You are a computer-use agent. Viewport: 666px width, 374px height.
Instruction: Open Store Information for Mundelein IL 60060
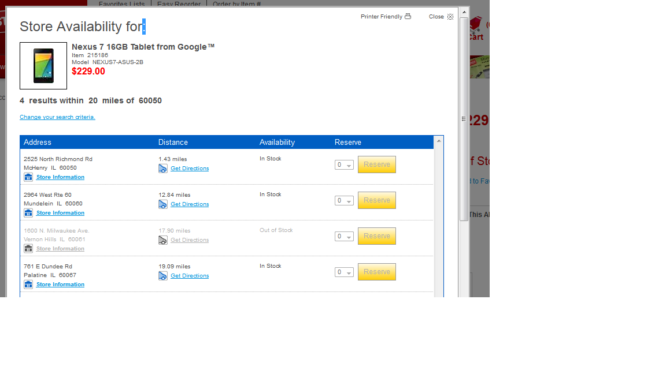coord(60,213)
